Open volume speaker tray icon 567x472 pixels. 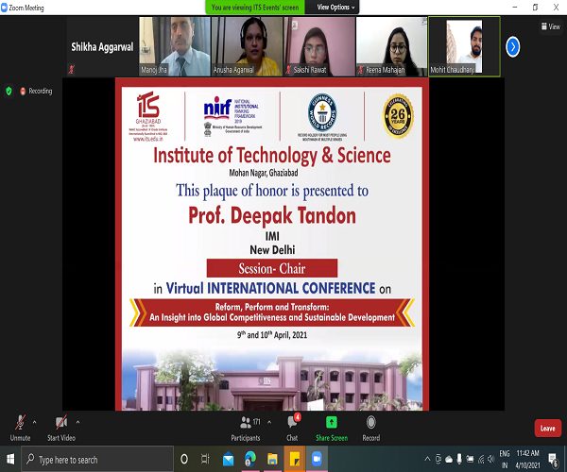[491, 459]
